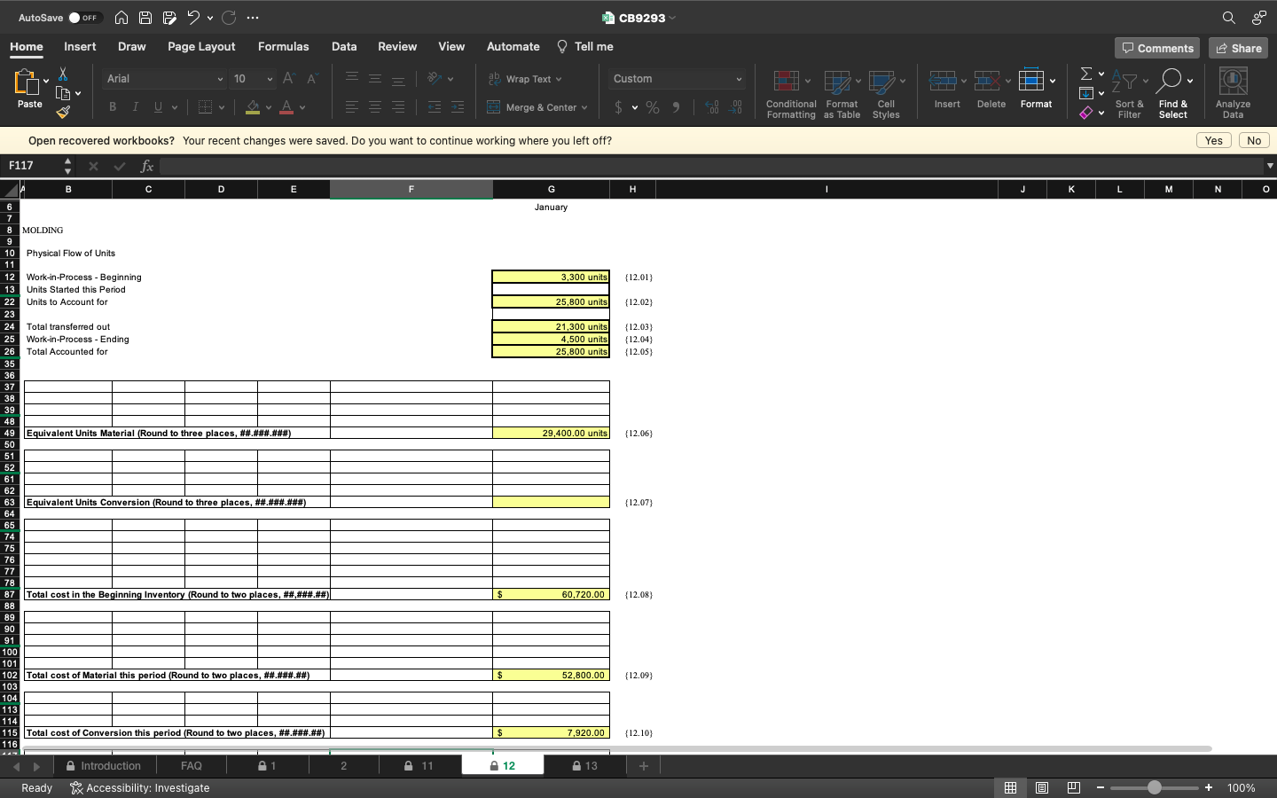Click the Center align icon
The width and height of the screenshot is (1277, 798).
coord(375,107)
